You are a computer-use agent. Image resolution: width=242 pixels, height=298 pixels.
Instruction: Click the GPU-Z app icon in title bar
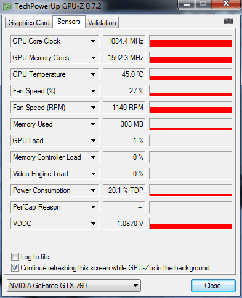[7, 7]
